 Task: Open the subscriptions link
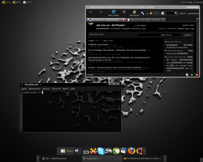pyautogui.click(x=126, y=29)
